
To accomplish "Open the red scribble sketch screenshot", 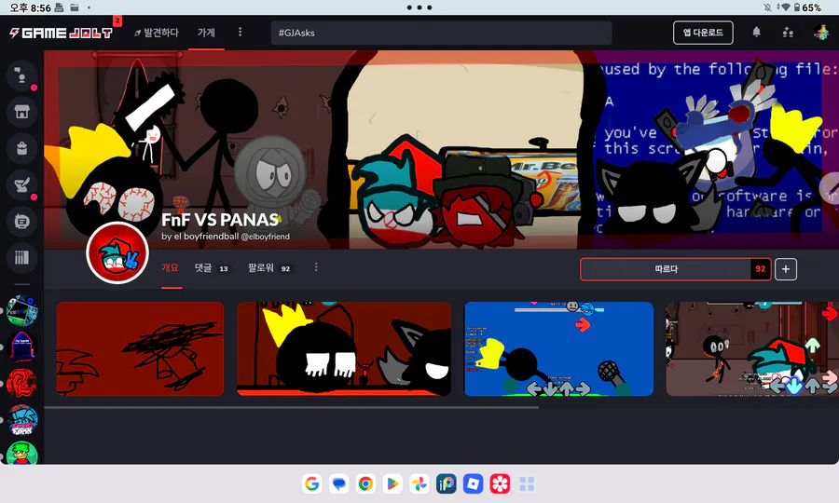I will coord(140,349).
